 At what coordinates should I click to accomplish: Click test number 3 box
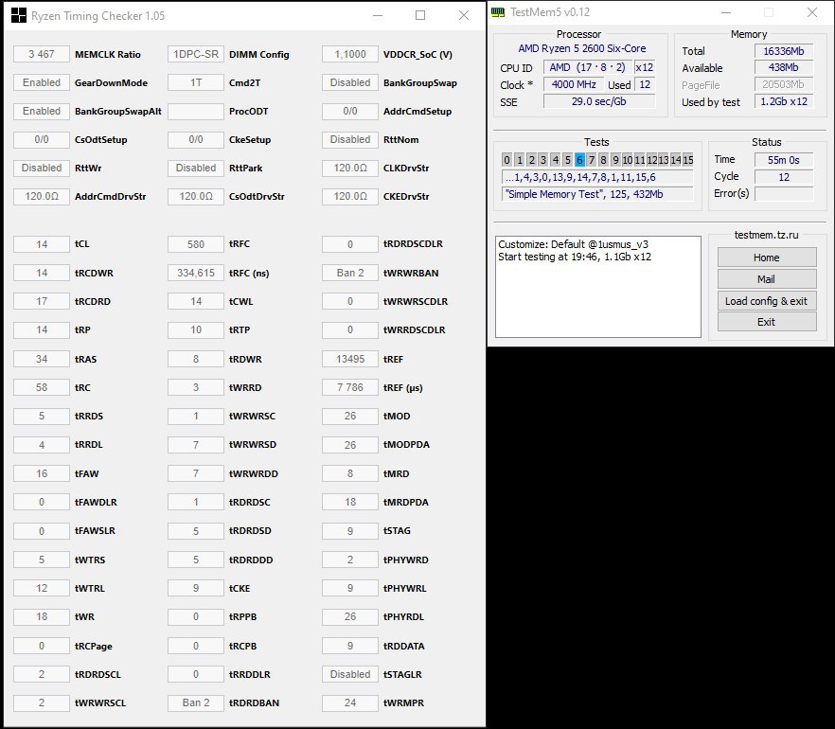tap(542, 160)
